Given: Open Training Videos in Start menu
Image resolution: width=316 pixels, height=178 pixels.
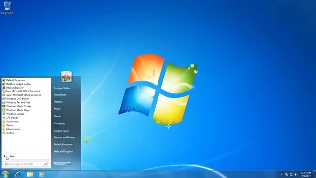Looking at the screenshot, I should tap(62, 88).
